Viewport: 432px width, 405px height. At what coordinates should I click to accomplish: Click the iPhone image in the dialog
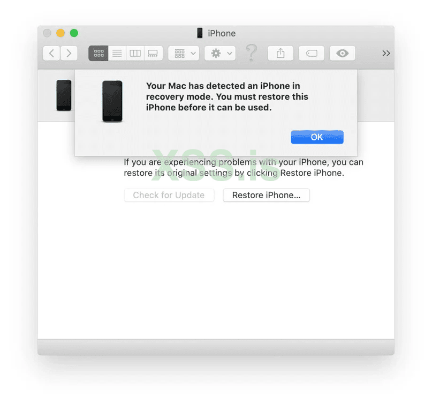pyautogui.click(x=112, y=101)
